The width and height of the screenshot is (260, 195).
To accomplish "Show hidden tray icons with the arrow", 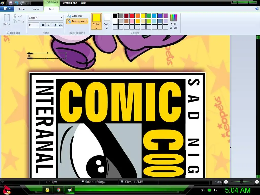I will tap(203, 190).
